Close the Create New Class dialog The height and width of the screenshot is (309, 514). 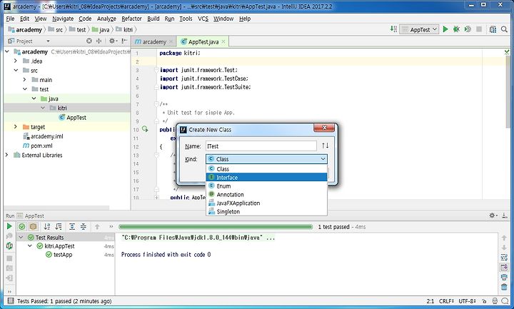point(324,128)
